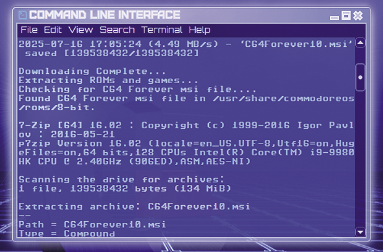
Task: Minimize the Command Line Interface window
Action: coord(334,17)
